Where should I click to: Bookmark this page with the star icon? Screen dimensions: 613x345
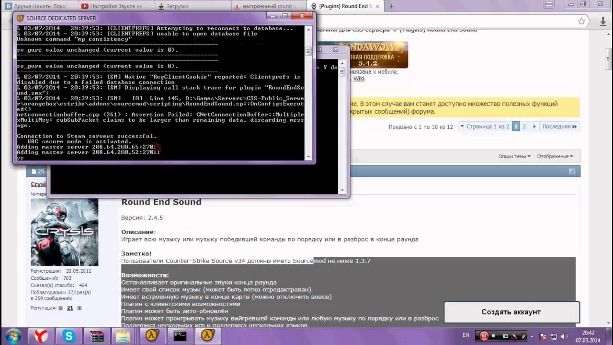tap(581, 21)
